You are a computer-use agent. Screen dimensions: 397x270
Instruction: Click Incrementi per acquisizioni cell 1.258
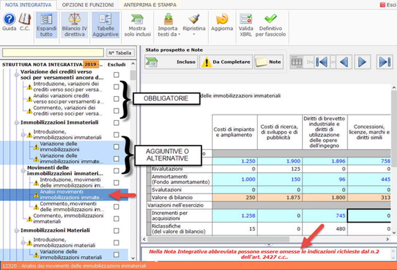click(x=235, y=216)
